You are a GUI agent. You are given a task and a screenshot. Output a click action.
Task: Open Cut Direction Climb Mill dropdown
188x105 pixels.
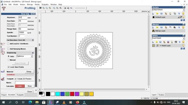tap(33, 40)
